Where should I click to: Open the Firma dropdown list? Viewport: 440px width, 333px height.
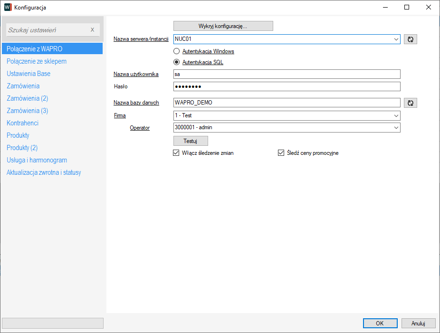click(x=396, y=115)
